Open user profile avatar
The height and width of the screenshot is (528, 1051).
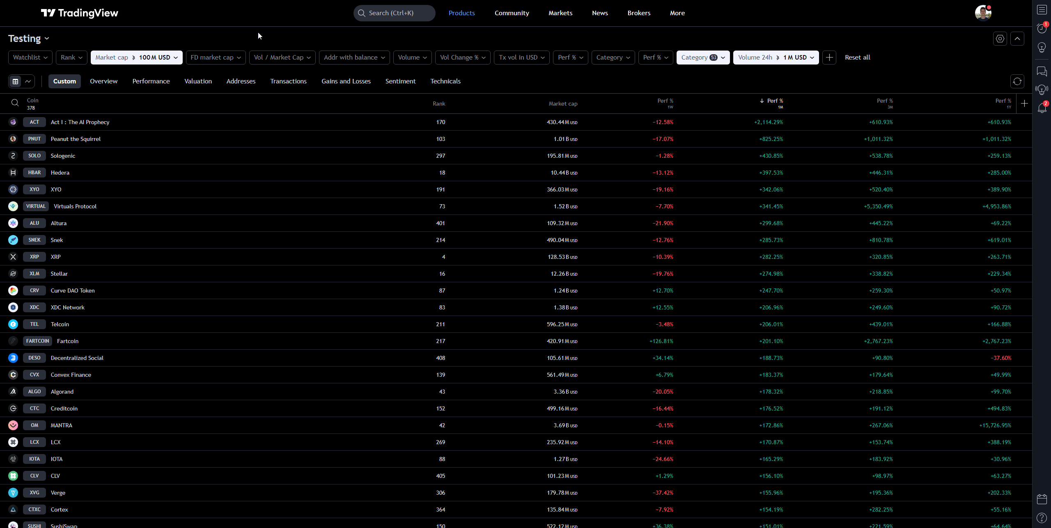(983, 13)
